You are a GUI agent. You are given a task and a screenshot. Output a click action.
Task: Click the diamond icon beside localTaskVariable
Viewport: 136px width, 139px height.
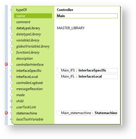[11, 119]
